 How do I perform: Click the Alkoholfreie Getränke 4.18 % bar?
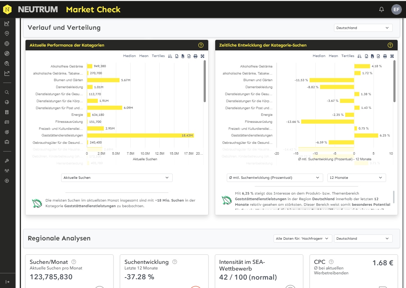(x=362, y=66)
